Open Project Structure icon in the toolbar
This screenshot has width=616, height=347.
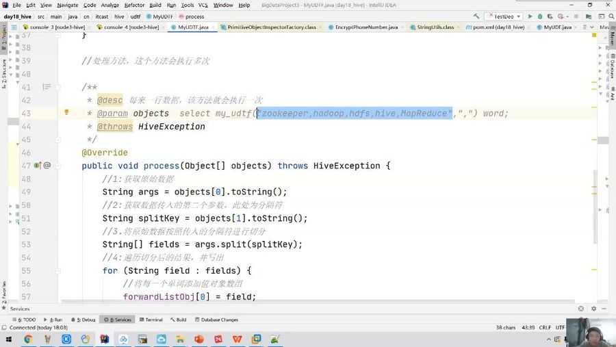[588, 16]
